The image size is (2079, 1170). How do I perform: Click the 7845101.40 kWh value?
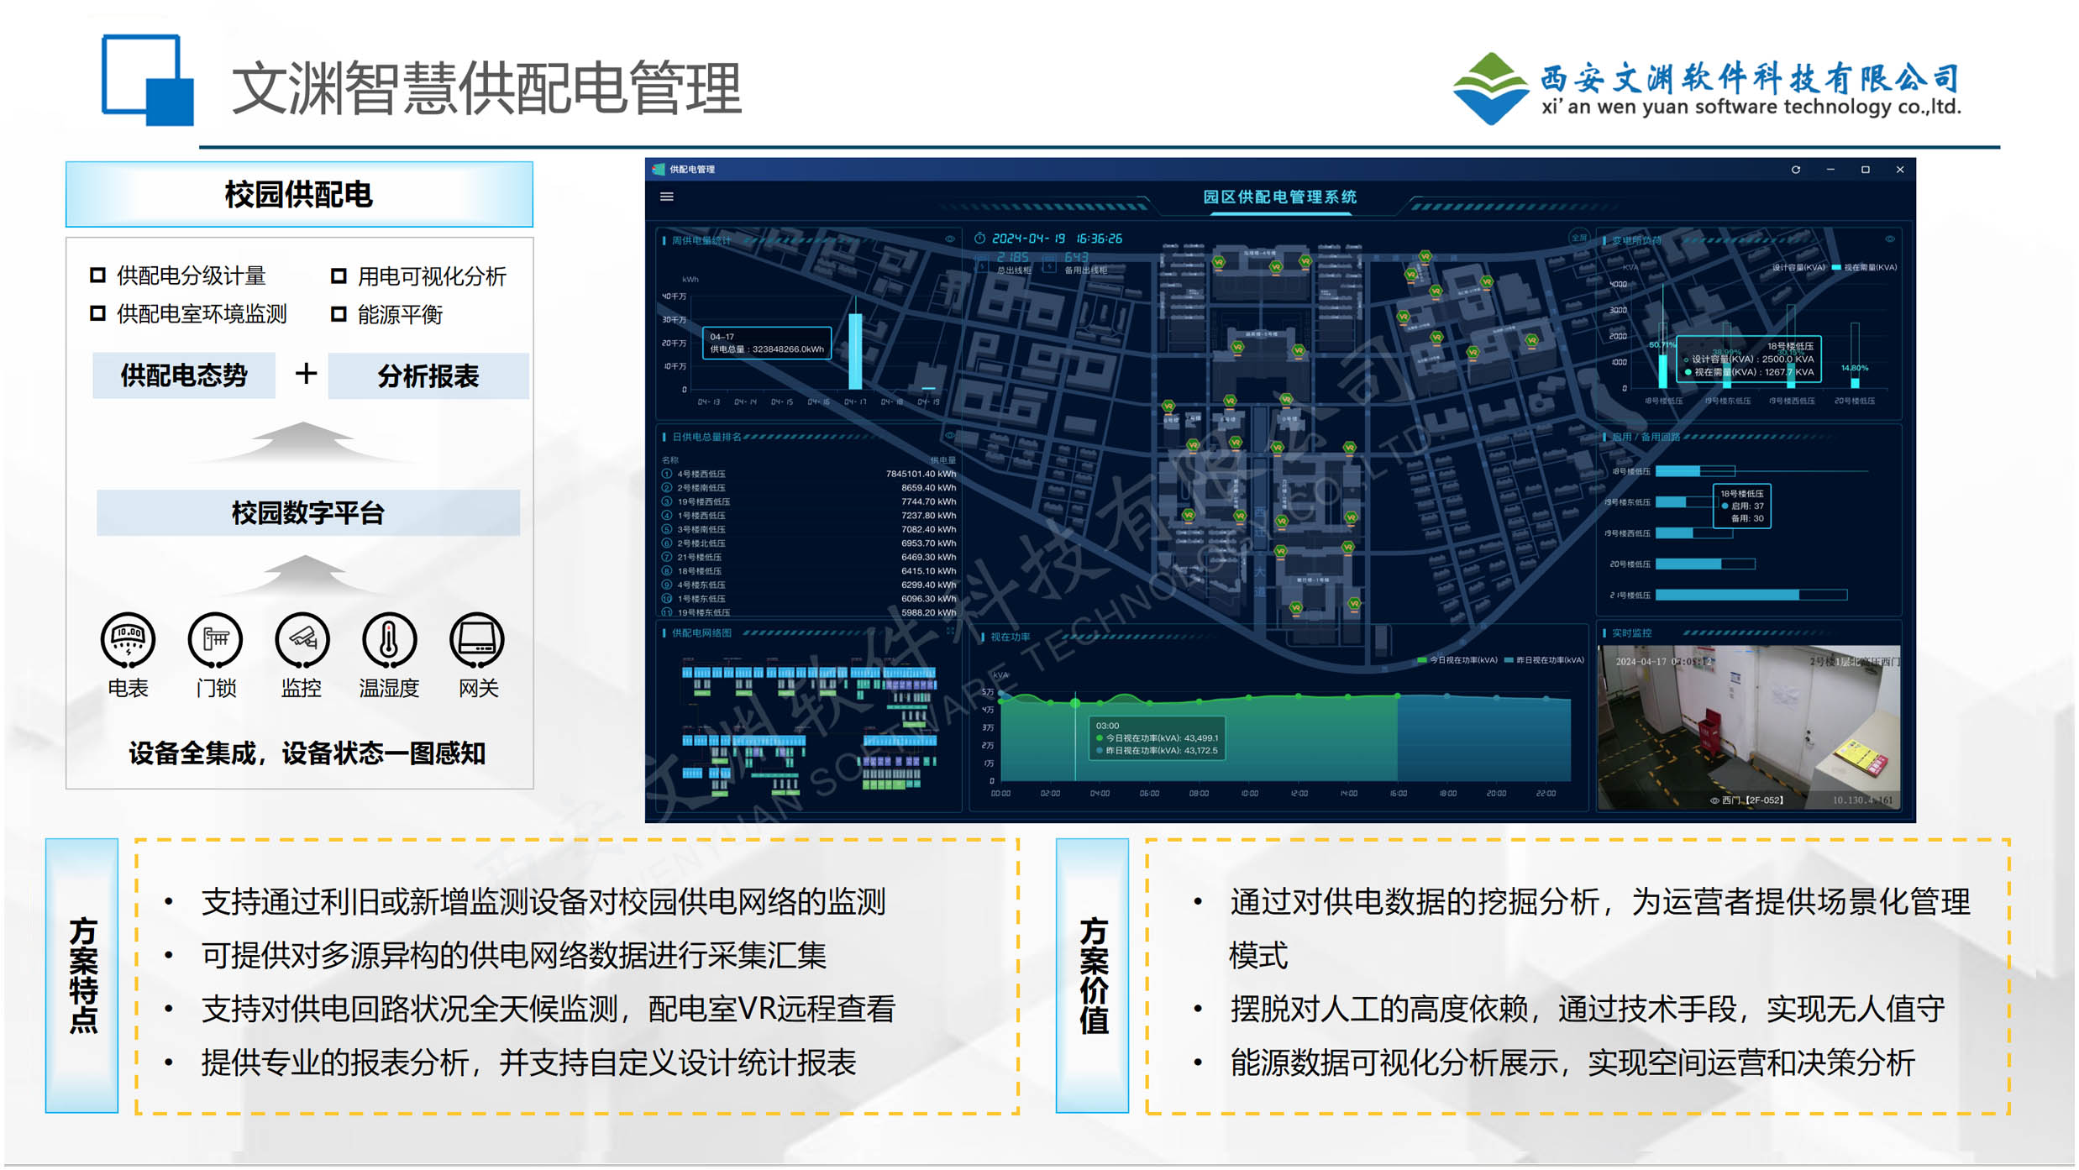point(921,474)
